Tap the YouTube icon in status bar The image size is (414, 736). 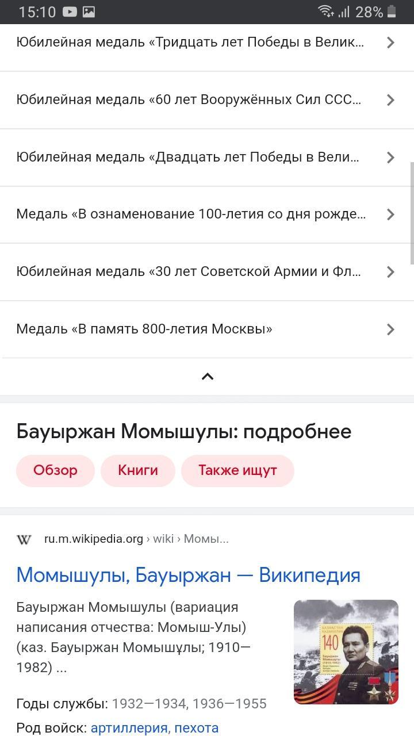[70, 11]
